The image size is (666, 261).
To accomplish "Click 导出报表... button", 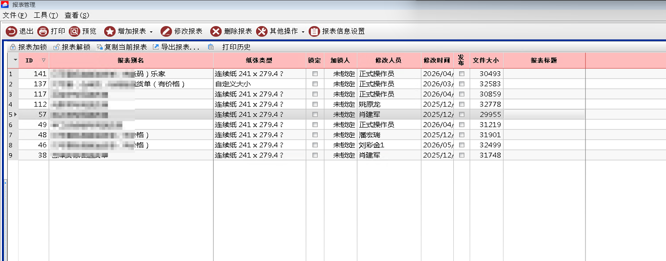I will 176,47.
